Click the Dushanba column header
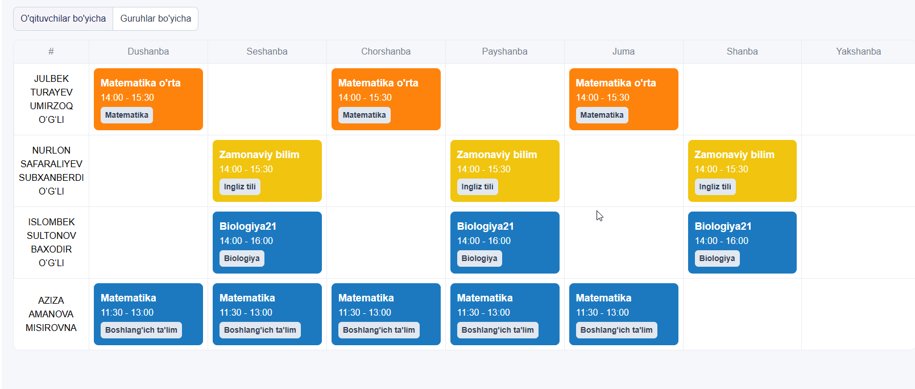The image size is (915, 389). tap(148, 51)
